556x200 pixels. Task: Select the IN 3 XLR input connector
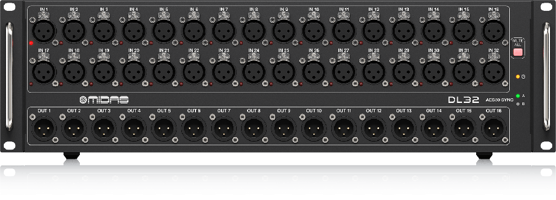pos(104,31)
